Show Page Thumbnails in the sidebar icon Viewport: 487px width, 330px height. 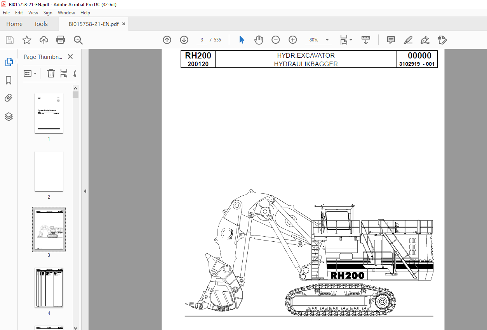coord(9,62)
